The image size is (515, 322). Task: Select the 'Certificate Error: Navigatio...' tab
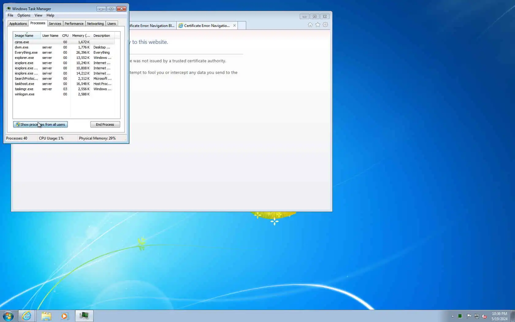coord(207,26)
